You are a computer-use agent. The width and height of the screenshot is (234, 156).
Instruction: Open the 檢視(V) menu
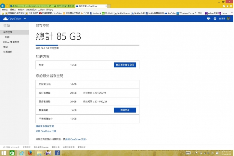tap(21, 9)
